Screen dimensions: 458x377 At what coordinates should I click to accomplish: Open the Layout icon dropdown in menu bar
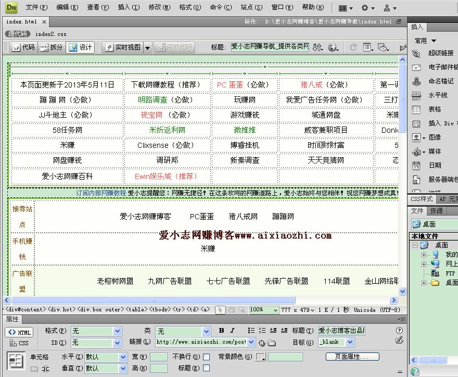(x=346, y=8)
